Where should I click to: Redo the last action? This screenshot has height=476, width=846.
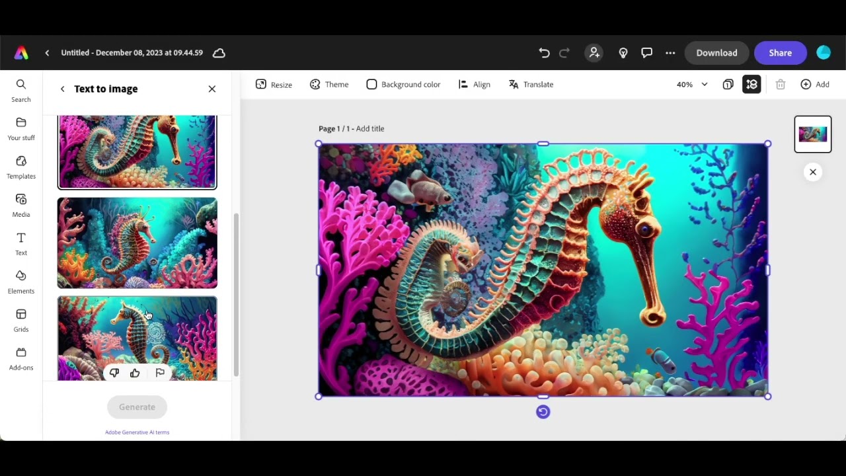click(x=564, y=53)
